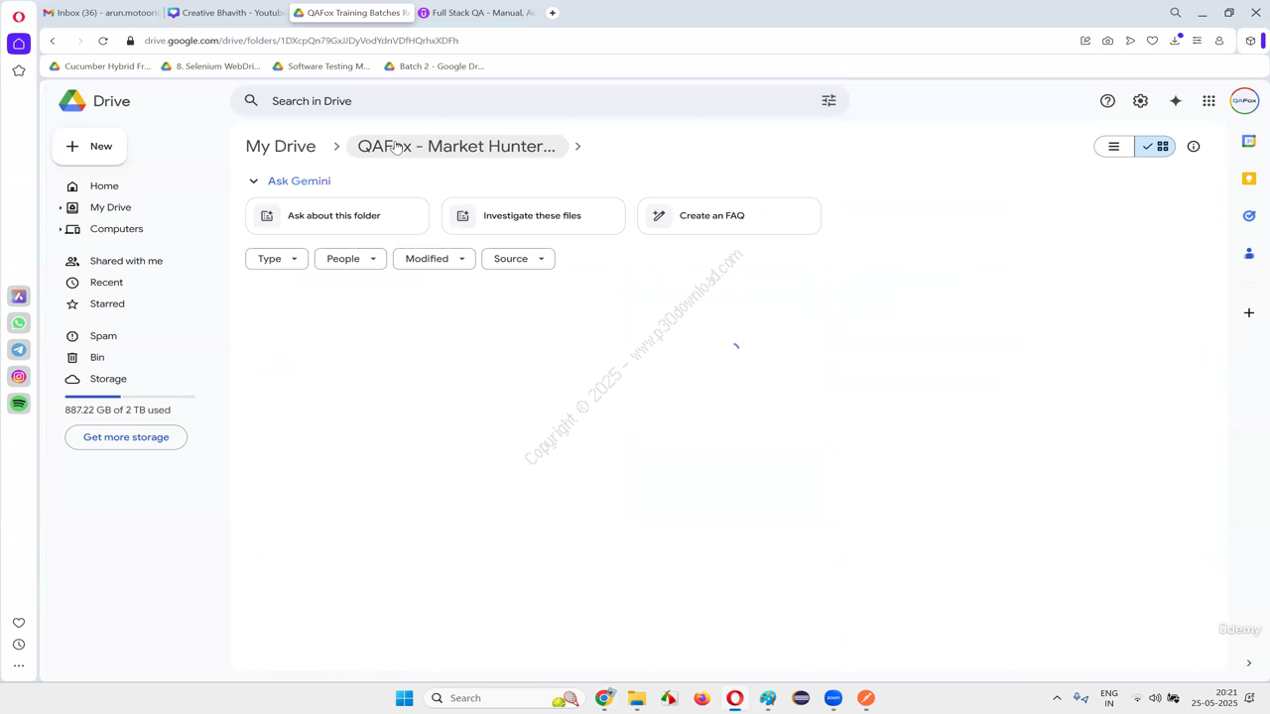Open Google Keep side panel
The image size is (1270, 714).
pos(1249,178)
